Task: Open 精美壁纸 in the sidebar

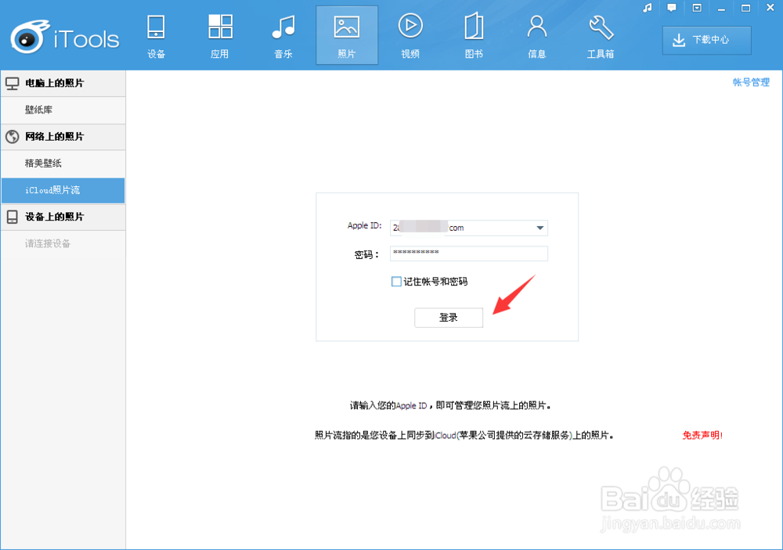Action: pyautogui.click(x=63, y=164)
